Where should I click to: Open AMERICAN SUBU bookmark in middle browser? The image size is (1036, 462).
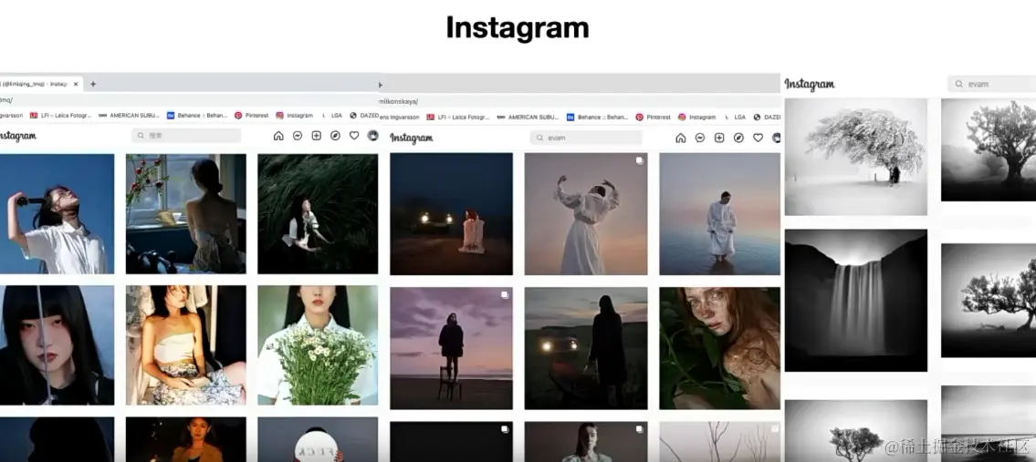pyautogui.click(x=528, y=117)
